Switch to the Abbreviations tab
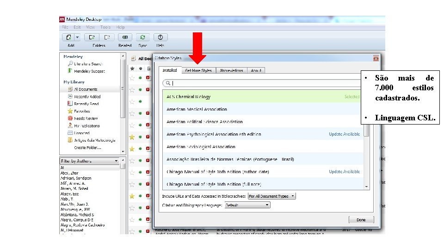 pos(231,70)
